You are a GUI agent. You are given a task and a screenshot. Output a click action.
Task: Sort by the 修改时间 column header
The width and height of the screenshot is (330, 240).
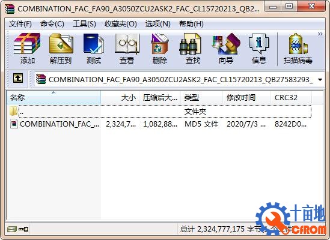pos(246,97)
